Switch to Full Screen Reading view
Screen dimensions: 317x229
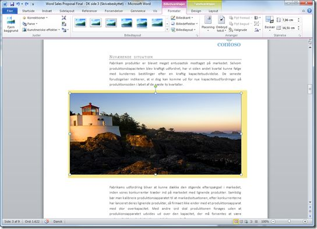(x=241, y=221)
